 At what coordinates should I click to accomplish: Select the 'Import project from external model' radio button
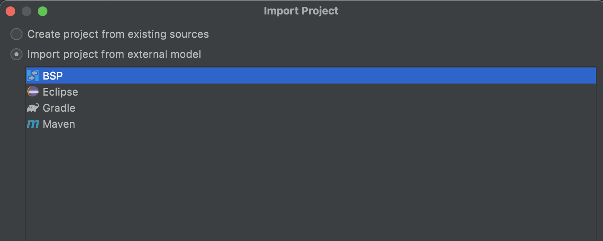pyautogui.click(x=16, y=54)
